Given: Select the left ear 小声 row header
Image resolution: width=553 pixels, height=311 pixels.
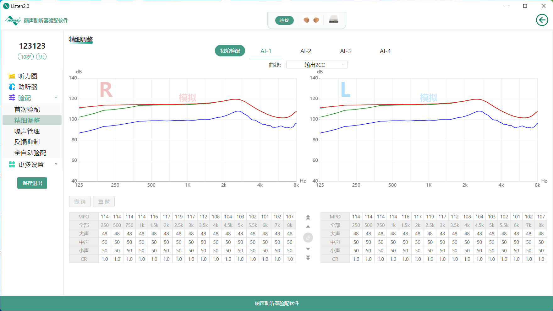Looking at the screenshot, I should click(x=335, y=251).
